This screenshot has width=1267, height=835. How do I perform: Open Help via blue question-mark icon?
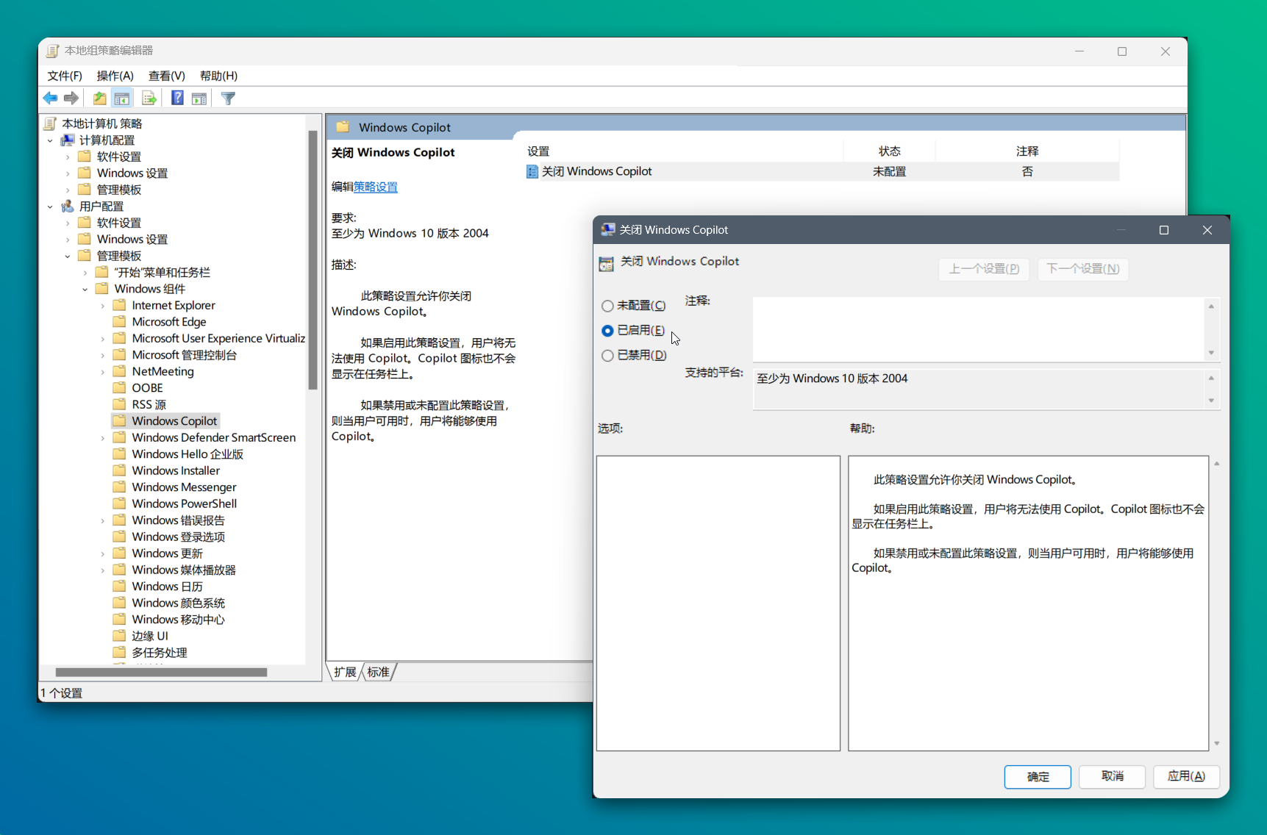pyautogui.click(x=177, y=98)
